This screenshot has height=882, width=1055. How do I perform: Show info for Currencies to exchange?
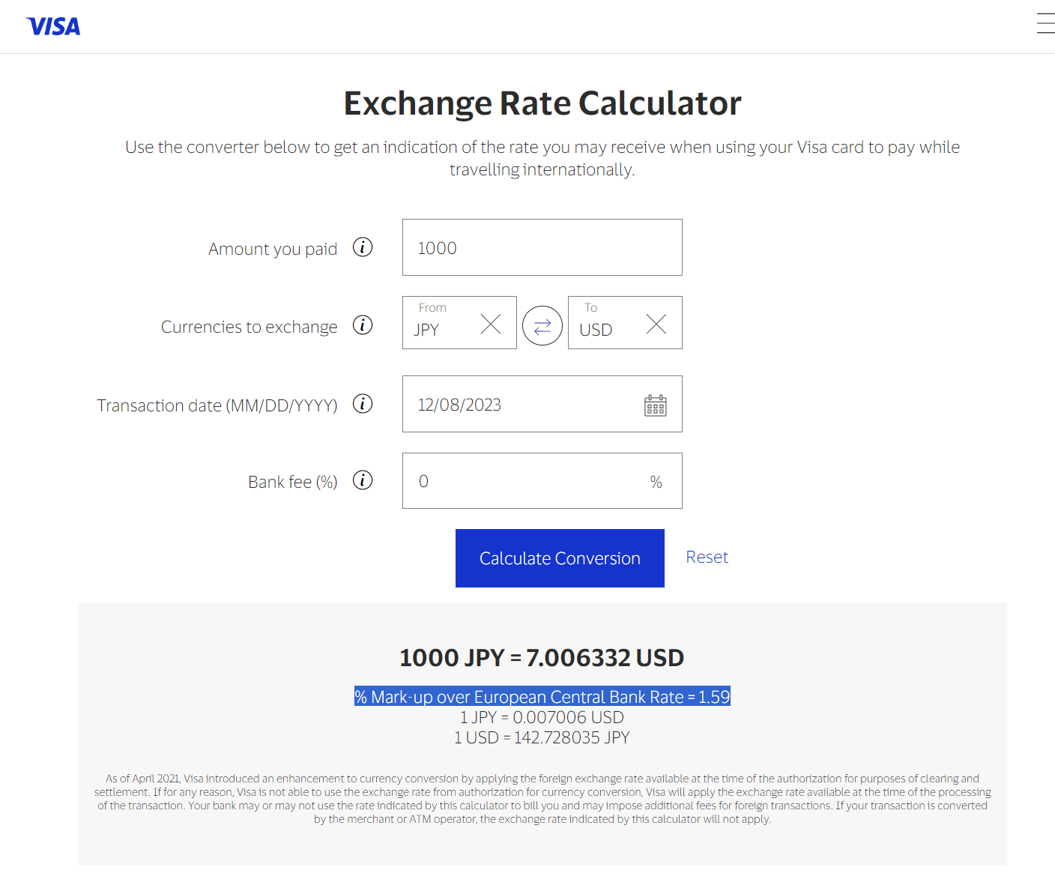point(363,325)
